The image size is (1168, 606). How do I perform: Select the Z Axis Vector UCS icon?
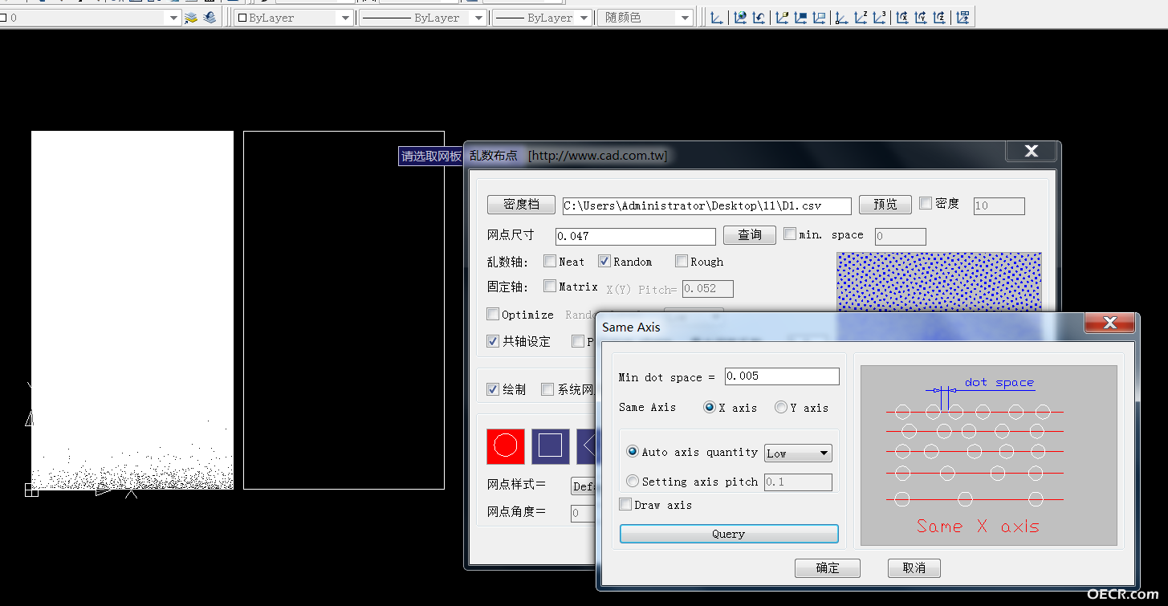click(x=861, y=18)
